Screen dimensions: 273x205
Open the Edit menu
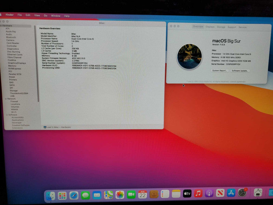pyautogui.click(x=28, y=15)
